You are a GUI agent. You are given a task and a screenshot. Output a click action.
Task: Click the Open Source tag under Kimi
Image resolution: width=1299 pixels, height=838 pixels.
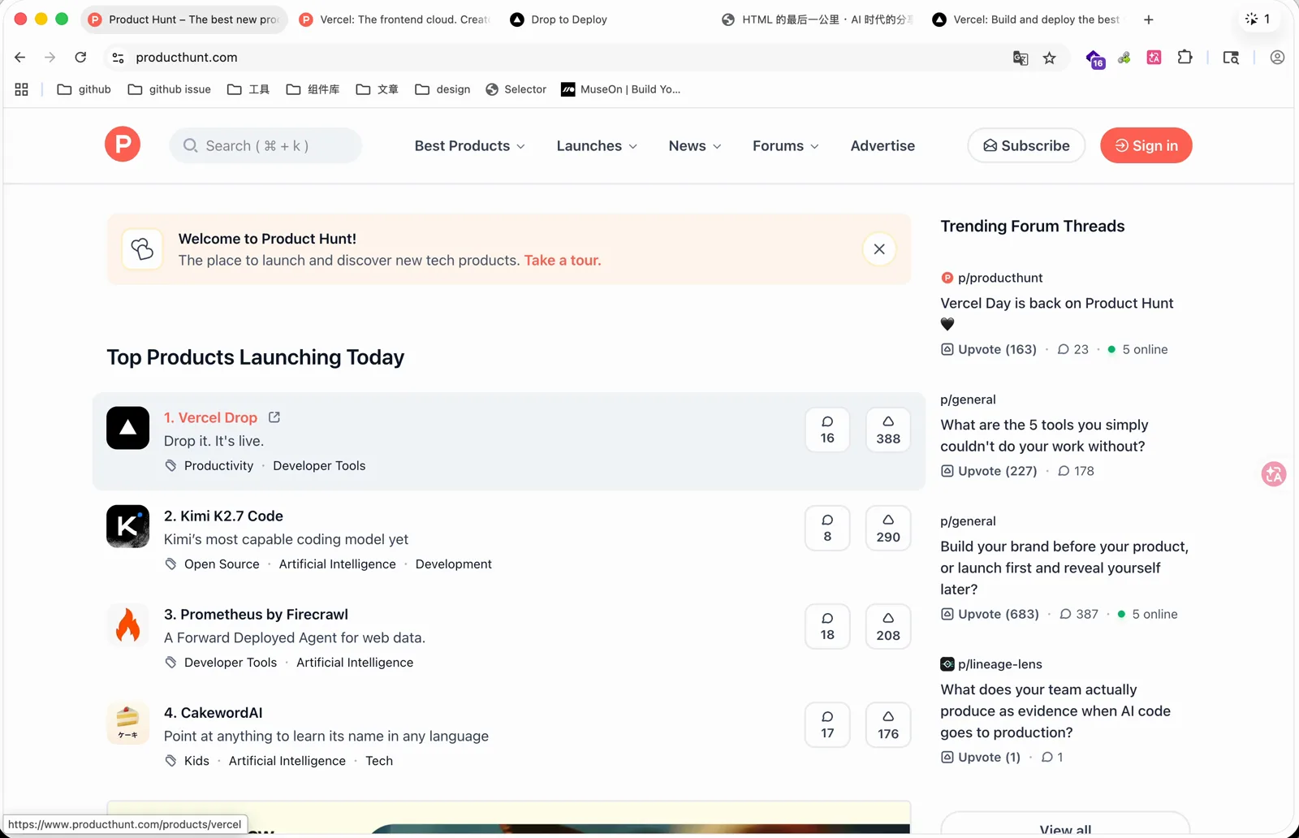[222, 564]
